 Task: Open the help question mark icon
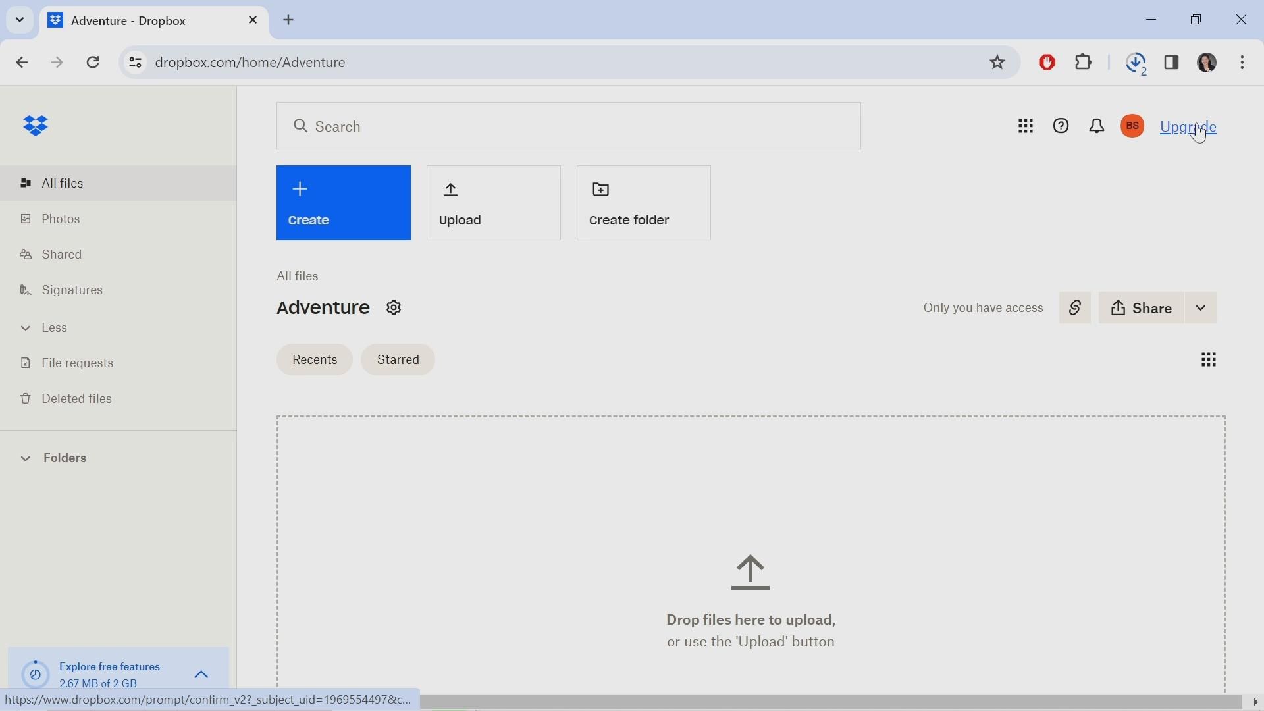[x=1061, y=126]
